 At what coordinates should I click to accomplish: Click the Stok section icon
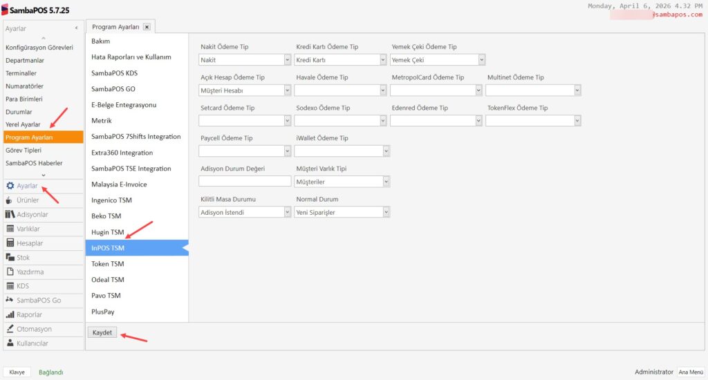tap(10, 258)
